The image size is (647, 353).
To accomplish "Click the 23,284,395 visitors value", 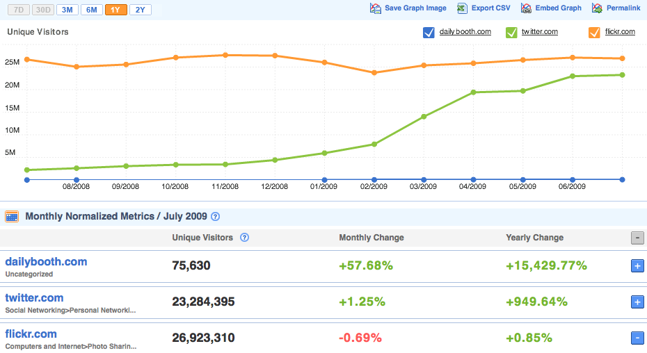I will click(x=203, y=302).
